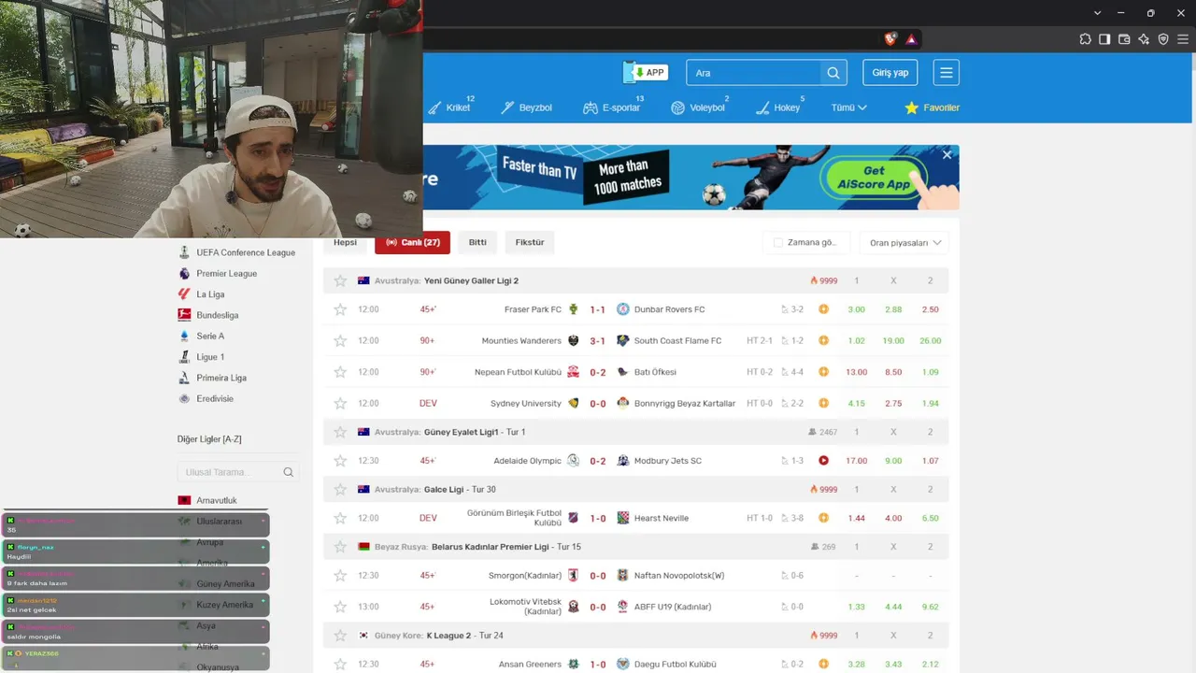Open Serie A league link
Viewport: 1196px width, 673px height.
[210, 336]
